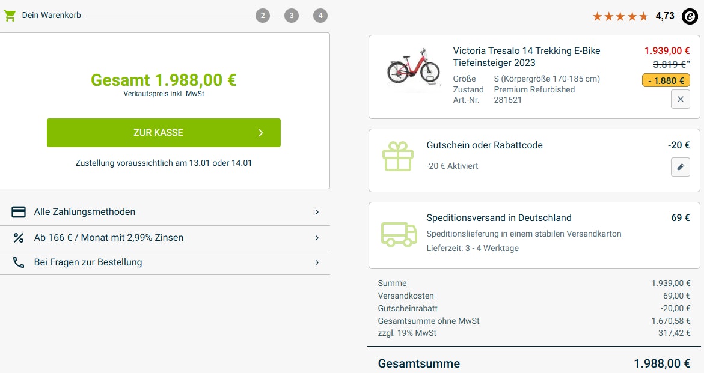
Task: Click the orange star rating
Action: (620, 16)
